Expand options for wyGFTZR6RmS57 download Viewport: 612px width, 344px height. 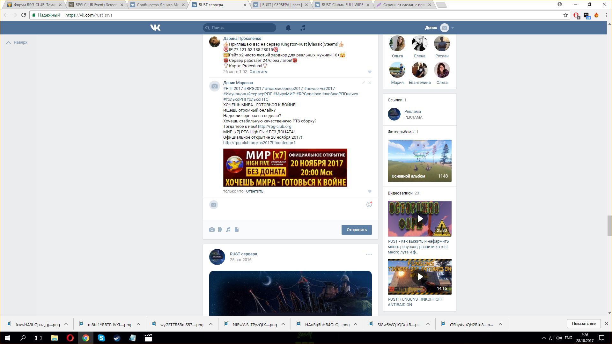coord(211,324)
